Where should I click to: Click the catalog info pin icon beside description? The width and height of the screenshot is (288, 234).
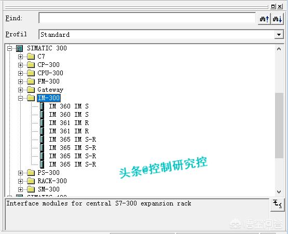277,204
